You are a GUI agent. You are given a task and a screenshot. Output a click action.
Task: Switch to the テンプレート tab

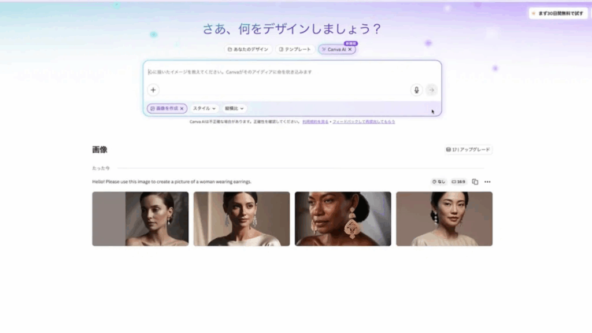tap(295, 50)
